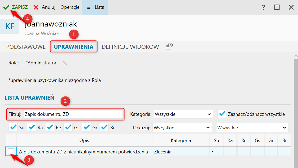Open the change history clock icon
Viewport: 298px width, 168px height.
point(169,46)
